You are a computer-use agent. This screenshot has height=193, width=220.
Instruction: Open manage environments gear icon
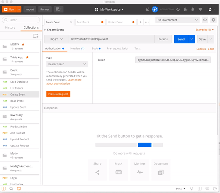pos(213,20)
